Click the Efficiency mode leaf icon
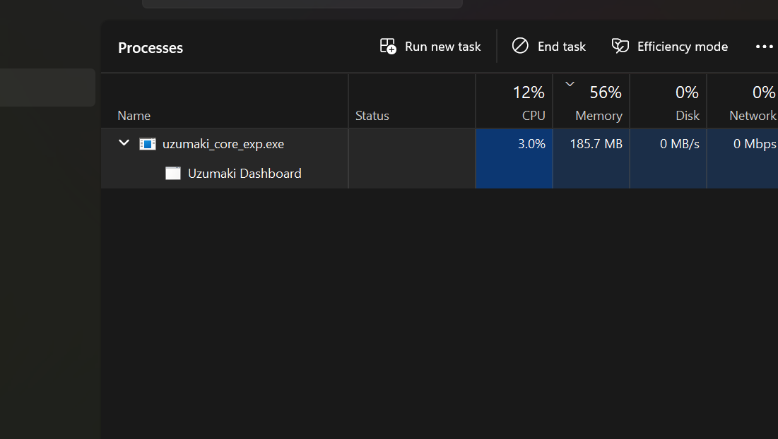This screenshot has height=439, width=778. pos(620,46)
